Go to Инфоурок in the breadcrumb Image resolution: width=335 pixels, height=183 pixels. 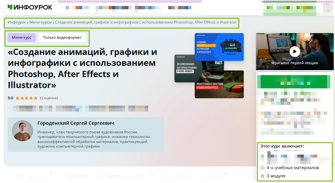click(x=17, y=23)
